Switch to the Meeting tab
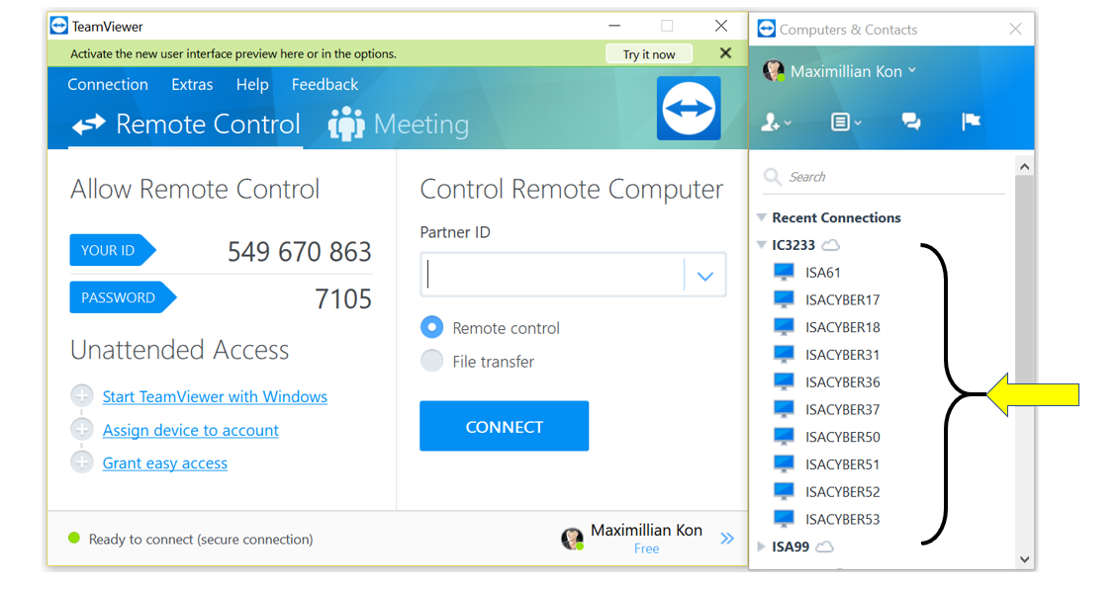The image size is (1119, 589). (399, 125)
